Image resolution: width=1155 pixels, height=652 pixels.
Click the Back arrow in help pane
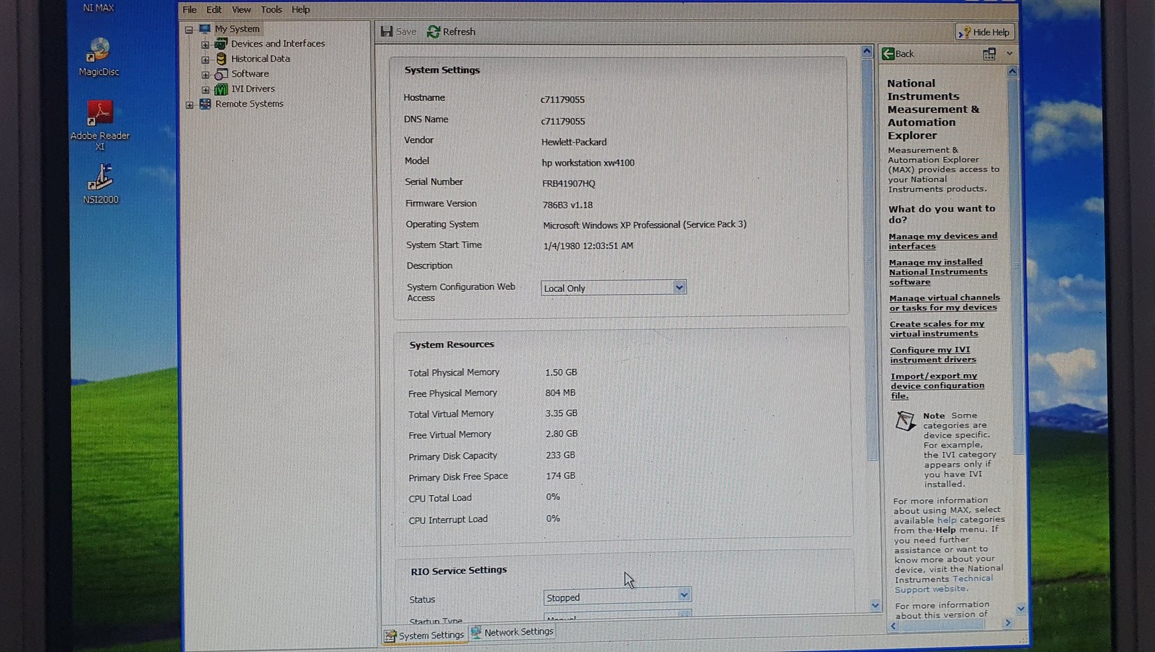click(889, 54)
